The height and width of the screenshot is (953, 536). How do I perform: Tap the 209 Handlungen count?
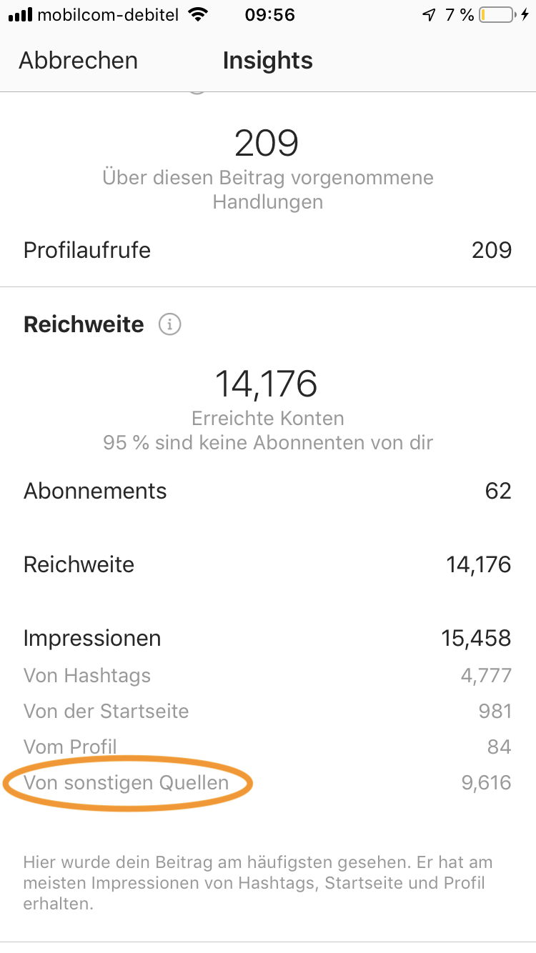(267, 144)
